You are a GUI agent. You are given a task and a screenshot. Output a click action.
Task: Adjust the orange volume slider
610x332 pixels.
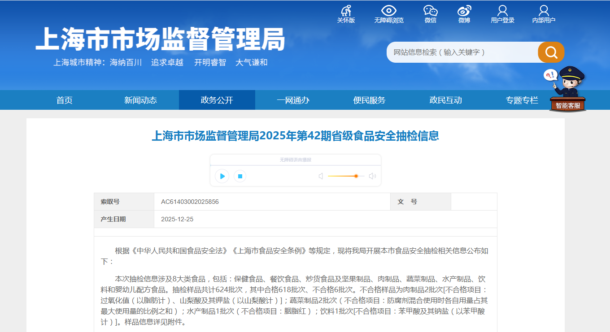(x=356, y=176)
